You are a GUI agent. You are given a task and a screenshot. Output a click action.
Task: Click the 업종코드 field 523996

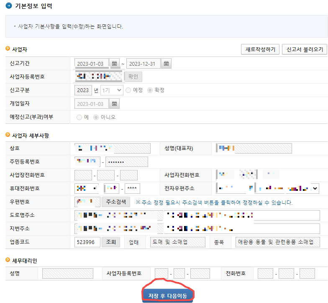pos(87,242)
